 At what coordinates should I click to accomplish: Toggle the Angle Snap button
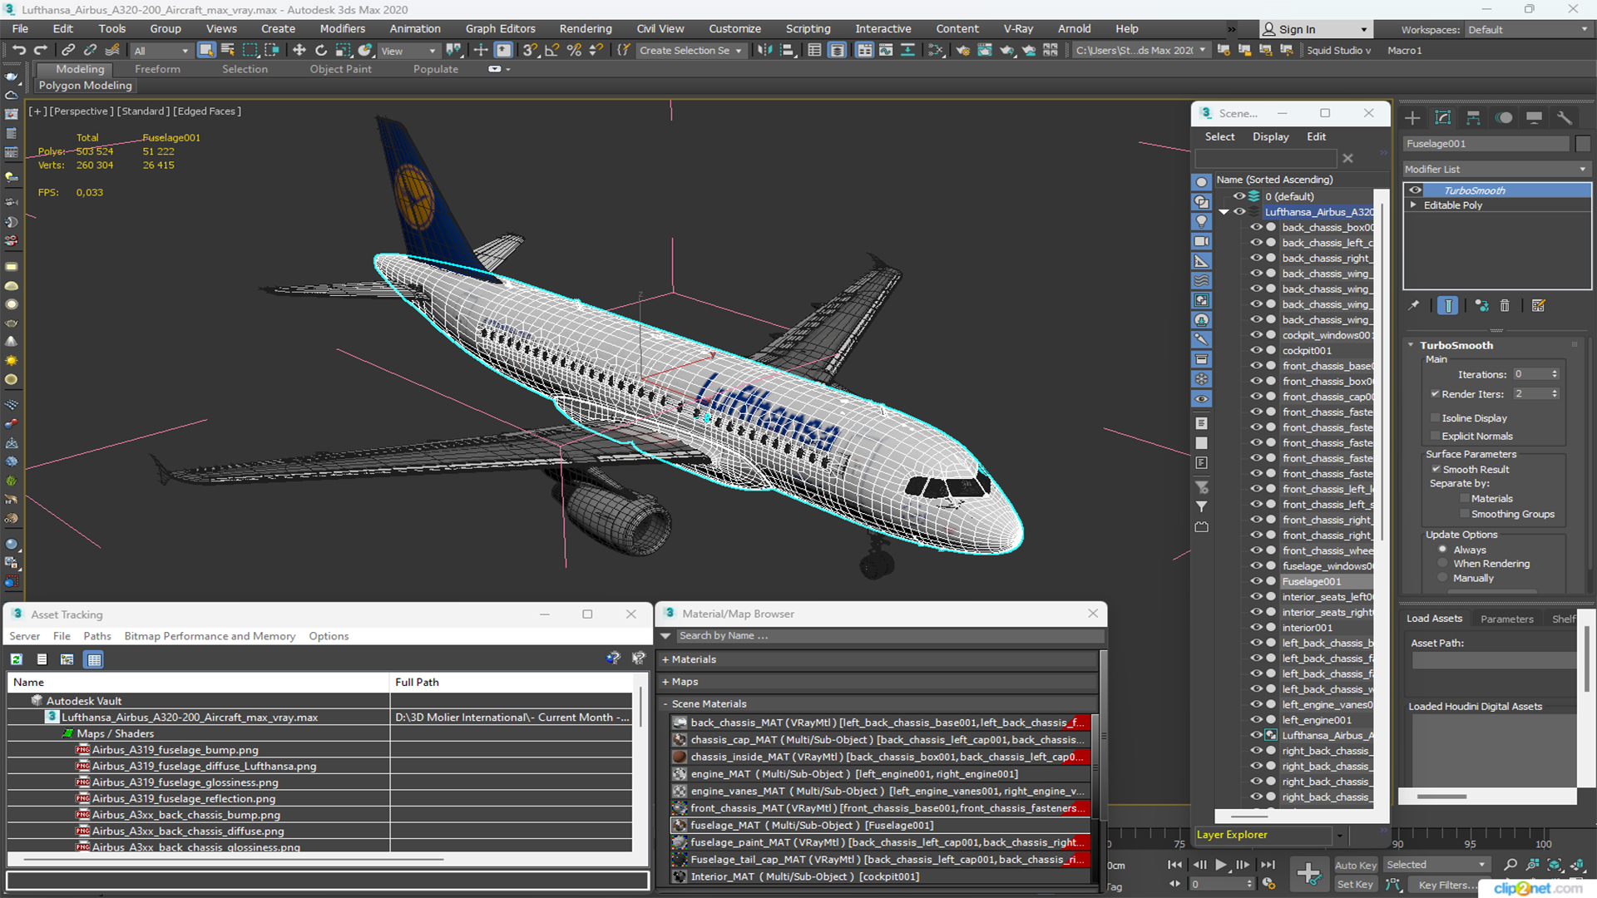(x=551, y=51)
